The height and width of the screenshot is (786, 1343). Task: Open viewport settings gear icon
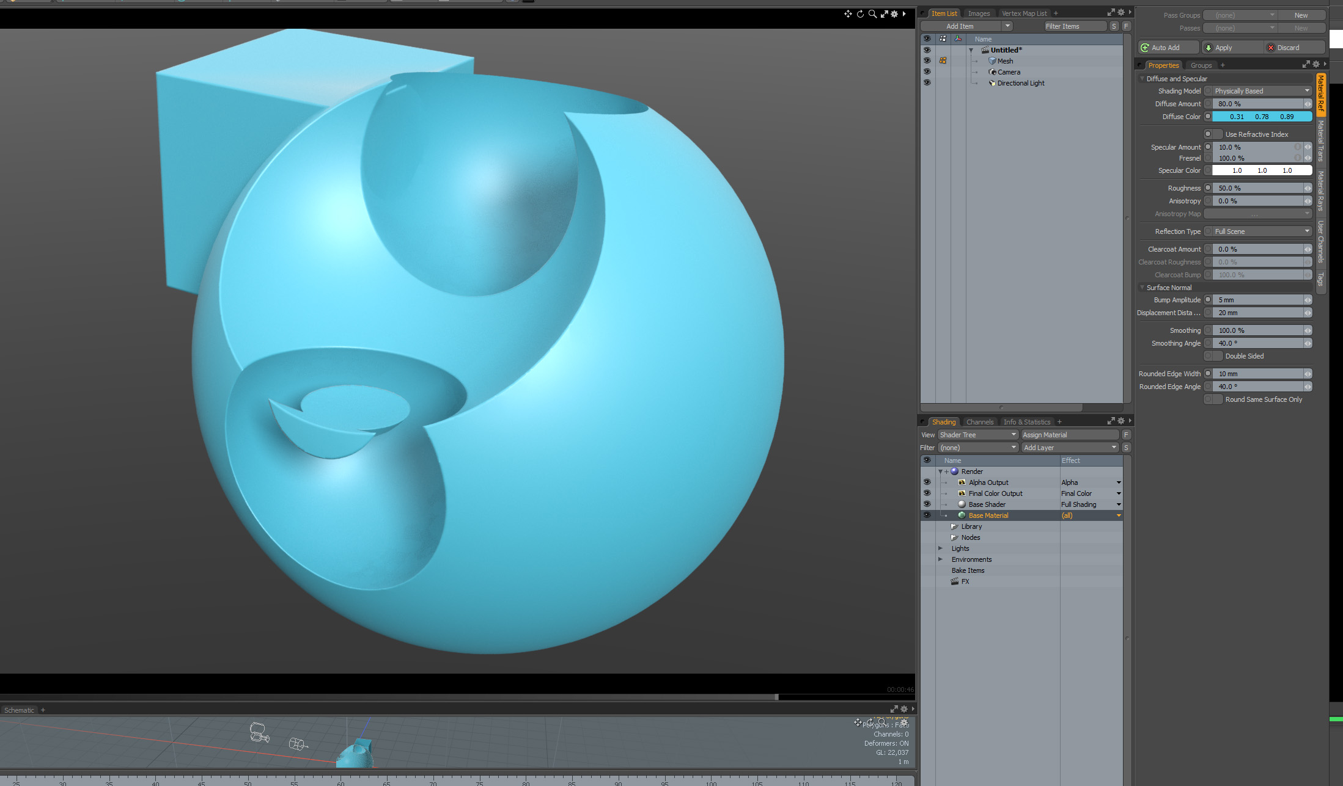(894, 13)
